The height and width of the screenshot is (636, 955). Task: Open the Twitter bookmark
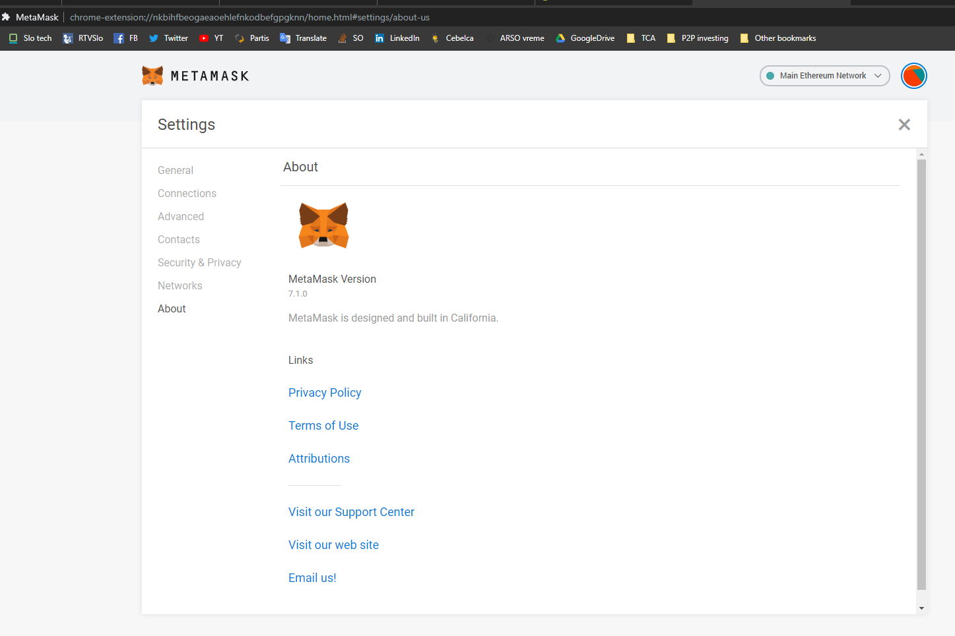point(168,38)
